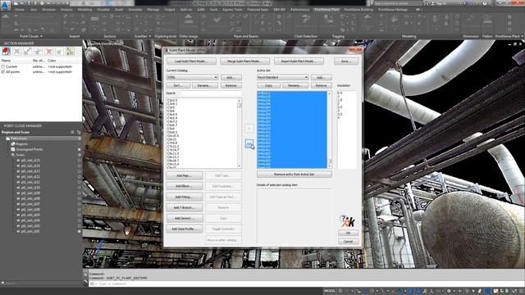
Task: Click the red X delete icon in Section Manager
Action: (49, 51)
